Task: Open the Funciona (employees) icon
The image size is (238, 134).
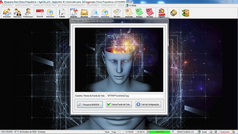Action: pyautogui.click(x=18, y=13)
